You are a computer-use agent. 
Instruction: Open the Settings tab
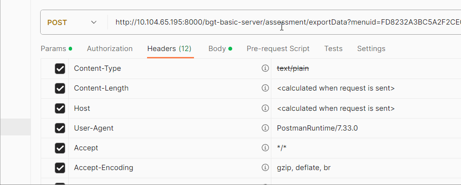click(x=371, y=49)
